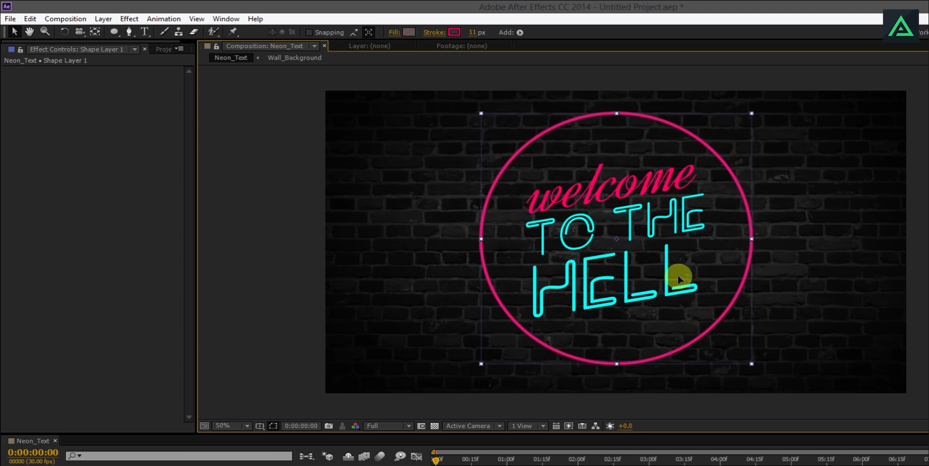Select the Zoom magnifier tool

(x=45, y=32)
